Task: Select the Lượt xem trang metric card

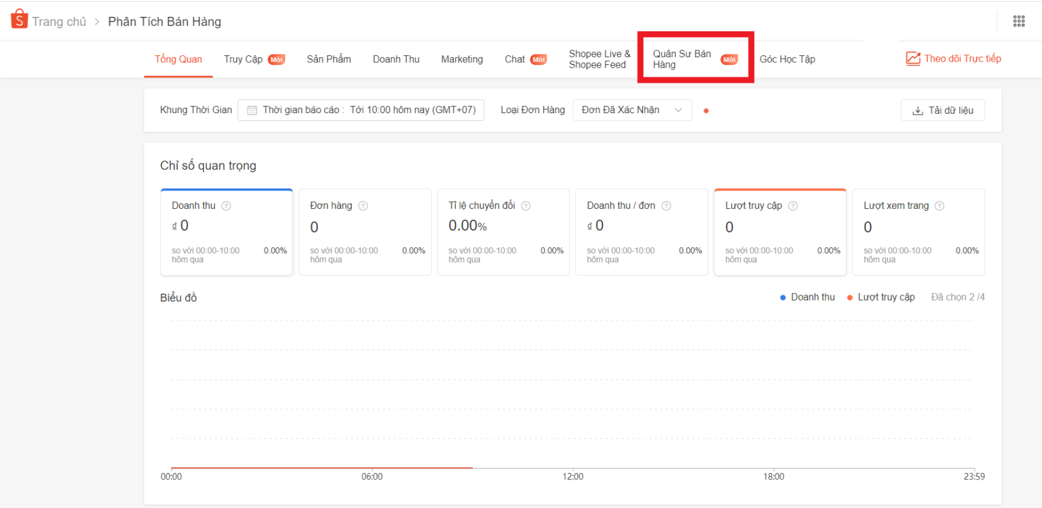Action: (x=918, y=232)
